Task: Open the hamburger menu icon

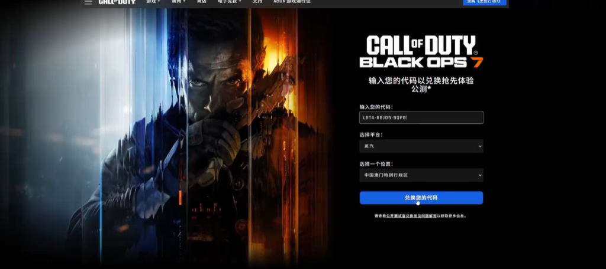Action: (88, 2)
